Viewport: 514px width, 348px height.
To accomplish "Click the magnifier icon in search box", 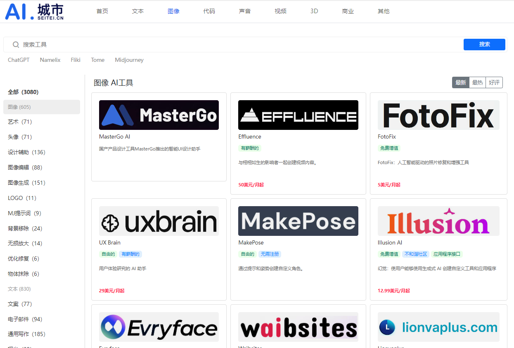I will pyautogui.click(x=16, y=45).
